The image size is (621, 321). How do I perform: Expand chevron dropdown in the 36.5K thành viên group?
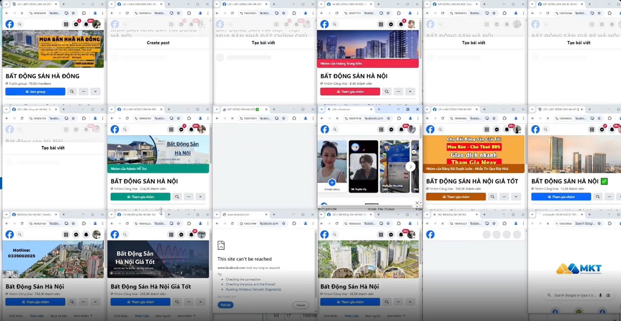tap(410, 302)
